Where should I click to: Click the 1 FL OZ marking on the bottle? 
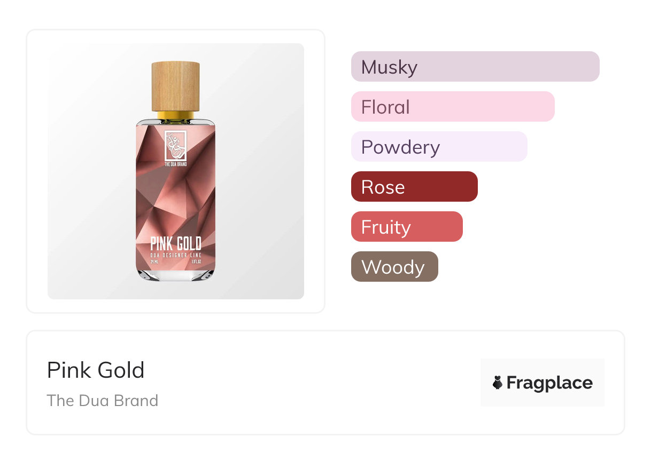[x=196, y=262]
